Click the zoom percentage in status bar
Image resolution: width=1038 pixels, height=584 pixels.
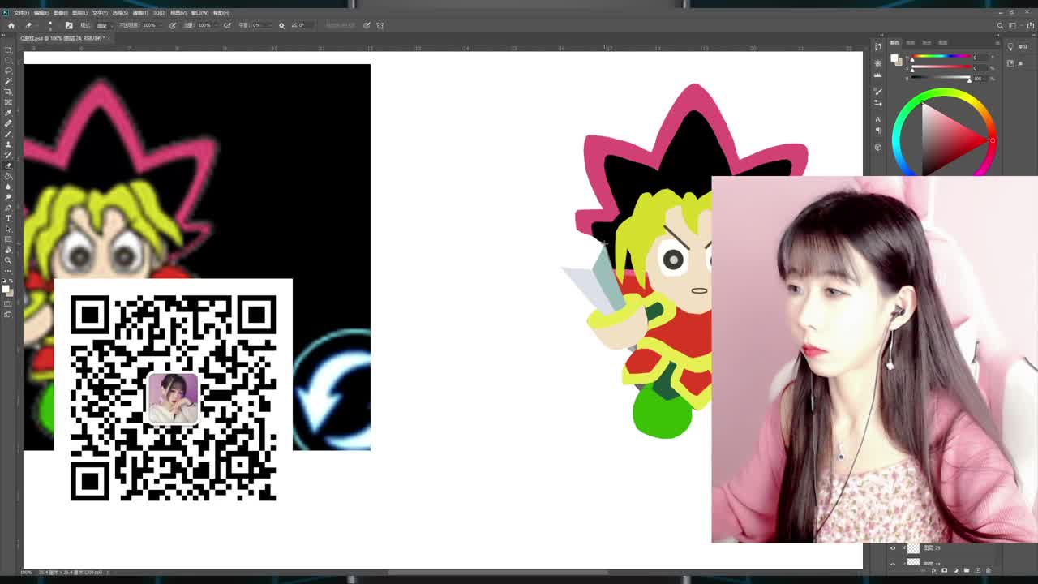27,573
